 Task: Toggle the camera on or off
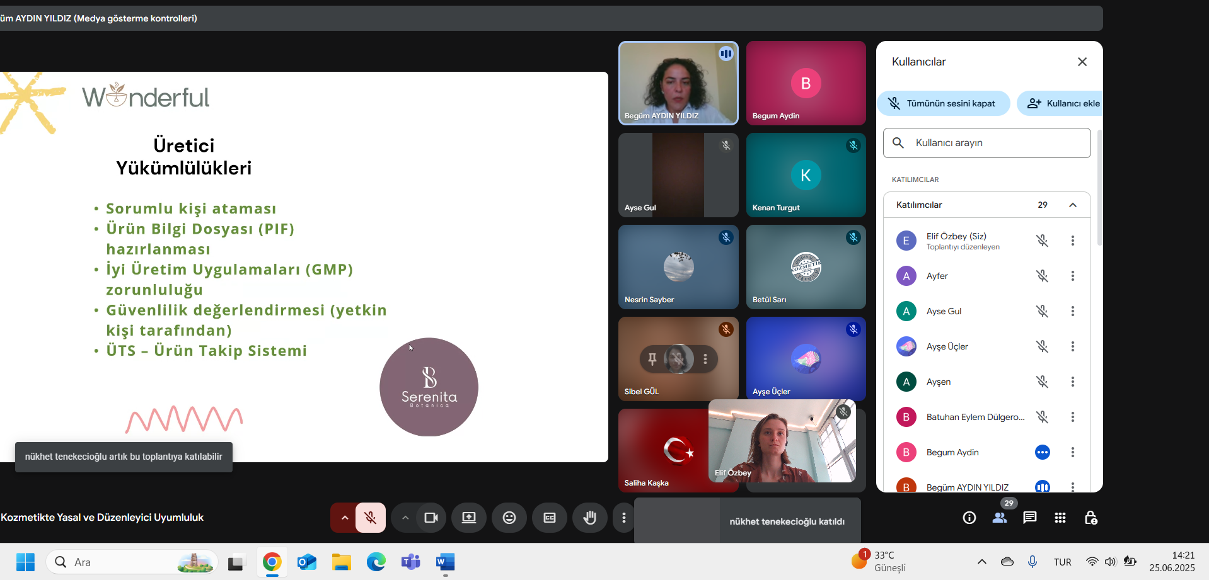point(431,518)
